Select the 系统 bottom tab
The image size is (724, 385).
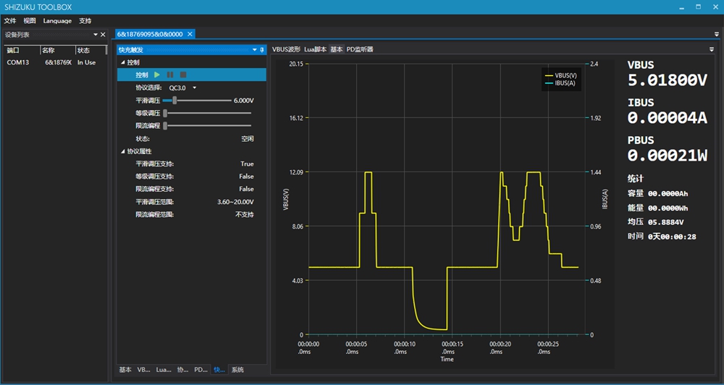point(237,370)
